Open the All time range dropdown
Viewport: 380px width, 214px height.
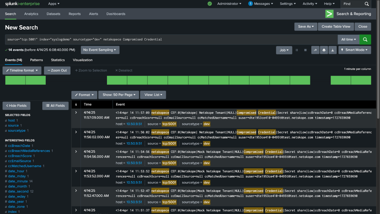pyautogui.click(x=348, y=39)
